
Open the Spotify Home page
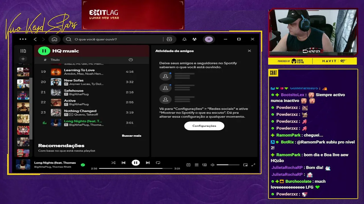54,39
